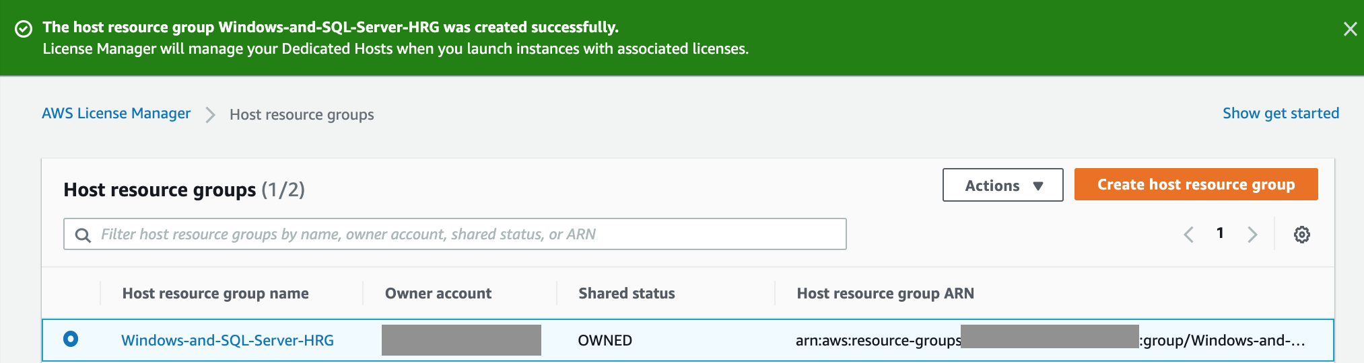Click the Host resource groups breadcrumb text

pyautogui.click(x=302, y=115)
